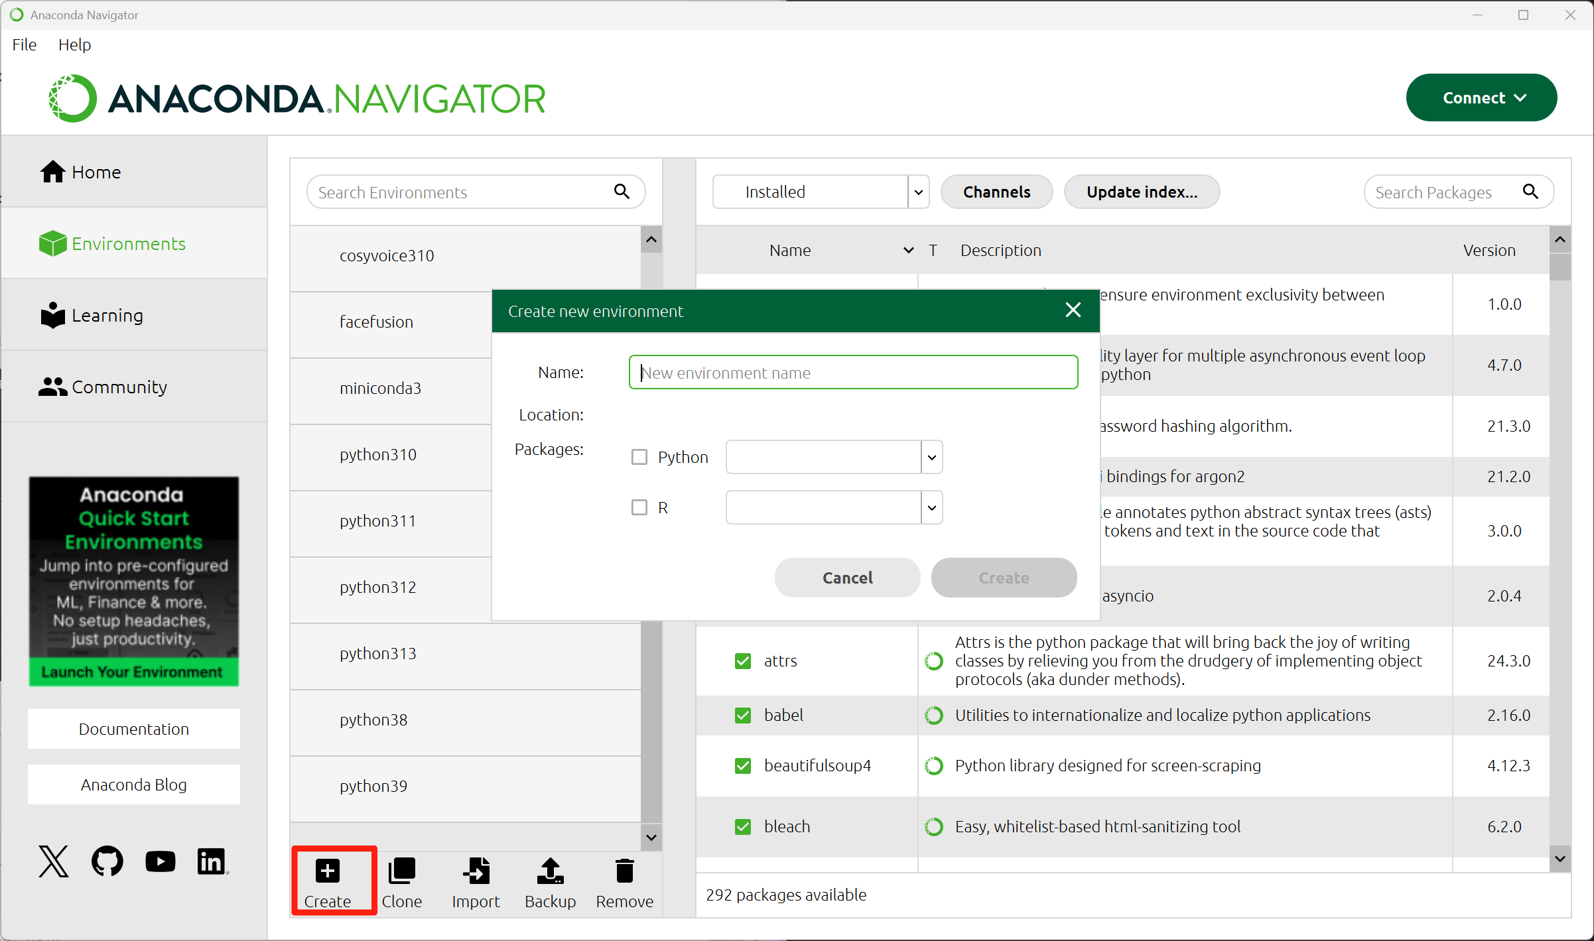Expand the Connect dropdown button

(x=1481, y=97)
